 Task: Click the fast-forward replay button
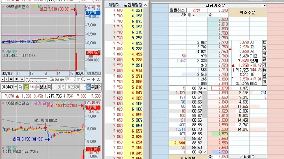coord(22,79)
